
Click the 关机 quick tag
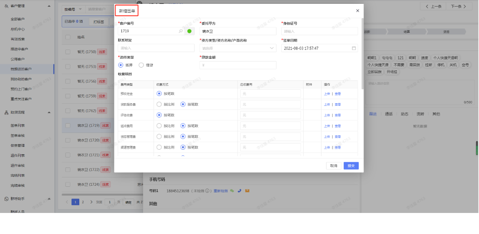(x=453, y=65)
